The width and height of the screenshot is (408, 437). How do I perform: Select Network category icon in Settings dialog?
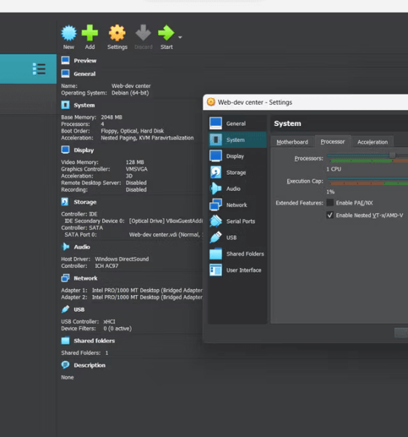(x=216, y=205)
